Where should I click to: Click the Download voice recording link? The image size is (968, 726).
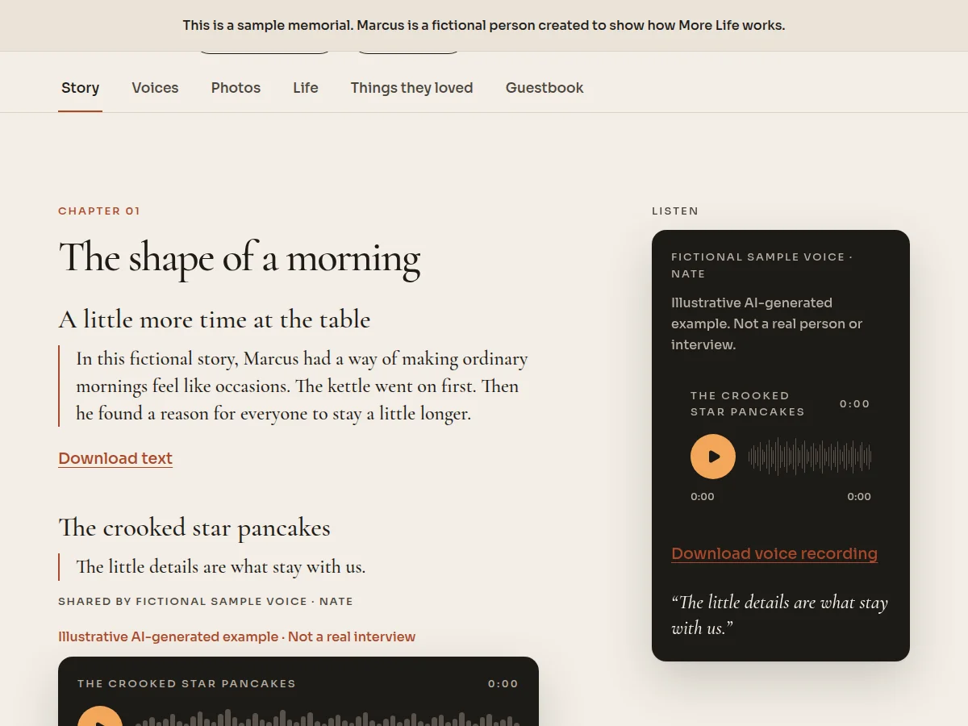click(x=774, y=553)
